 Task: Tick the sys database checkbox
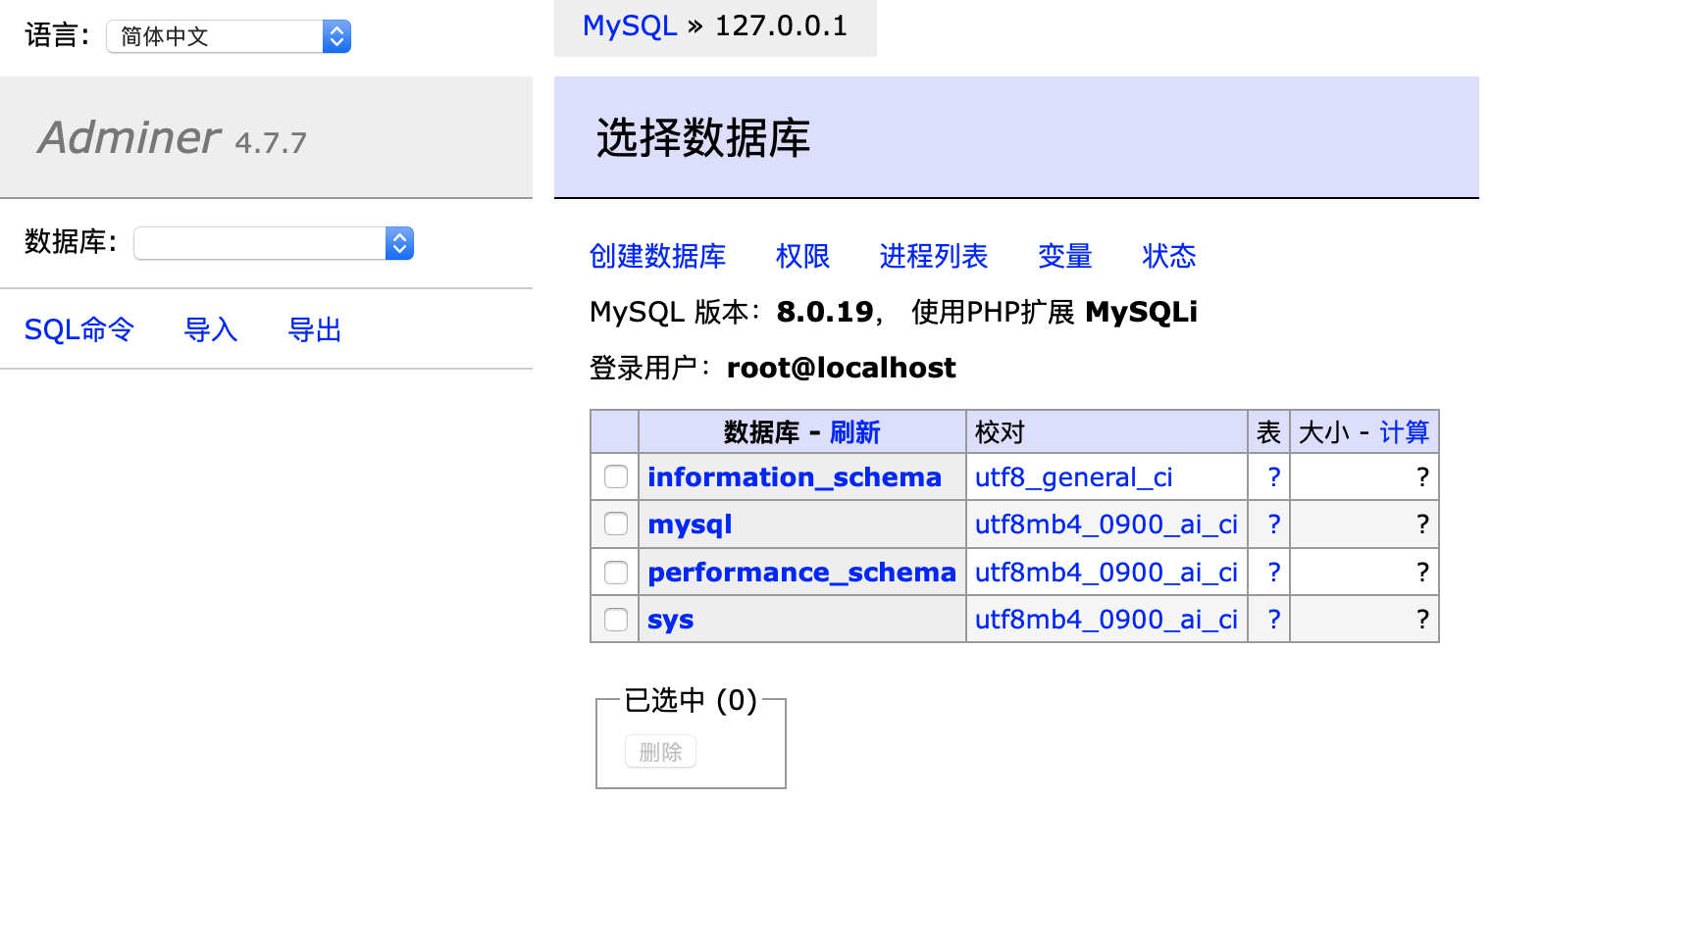point(616,620)
